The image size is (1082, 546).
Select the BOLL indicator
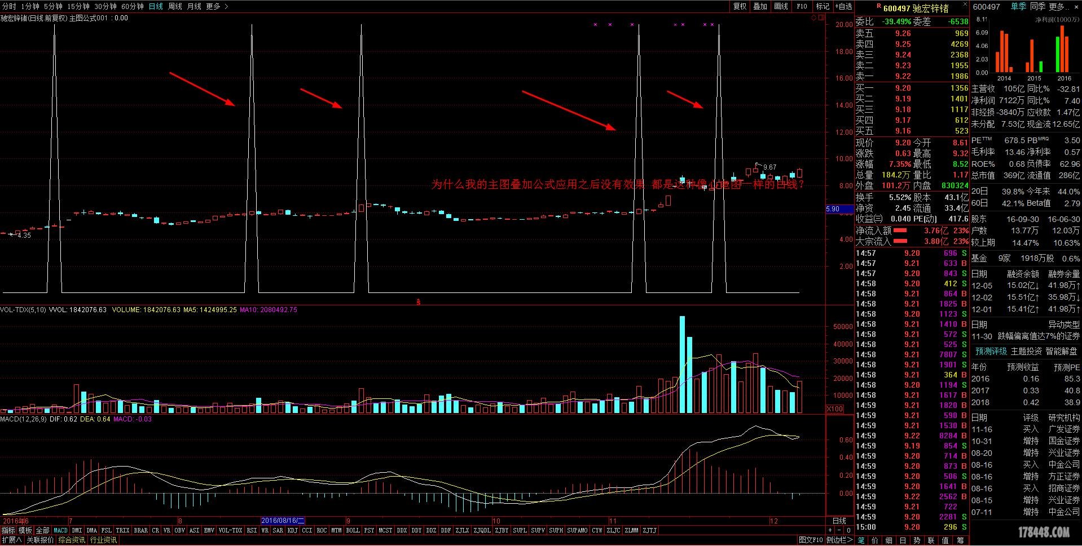353,530
